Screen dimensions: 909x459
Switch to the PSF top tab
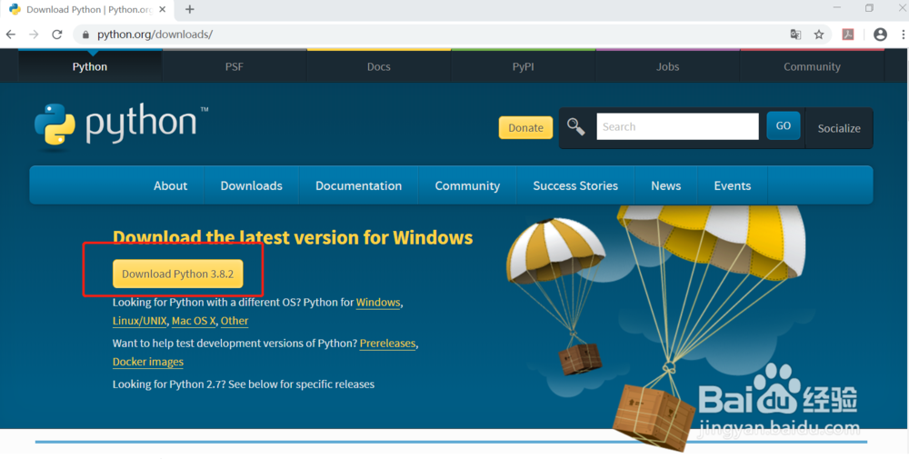pos(235,66)
